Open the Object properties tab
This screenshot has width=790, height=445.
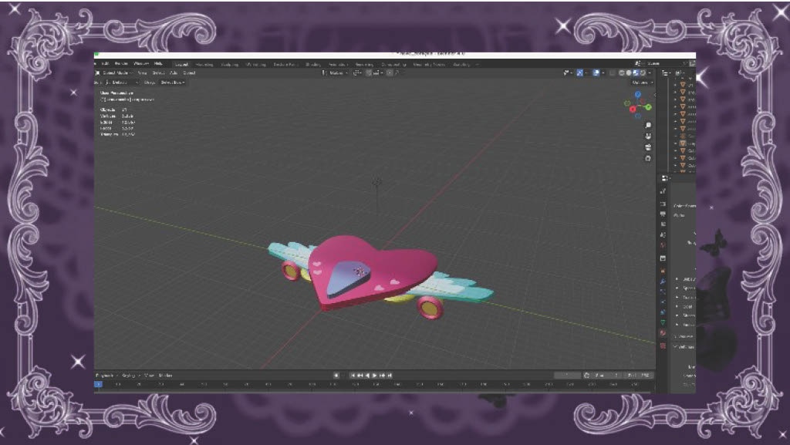pyautogui.click(x=663, y=271)
